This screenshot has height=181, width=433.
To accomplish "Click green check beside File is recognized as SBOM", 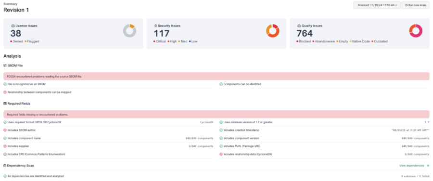I will click(x=5, y=84).
